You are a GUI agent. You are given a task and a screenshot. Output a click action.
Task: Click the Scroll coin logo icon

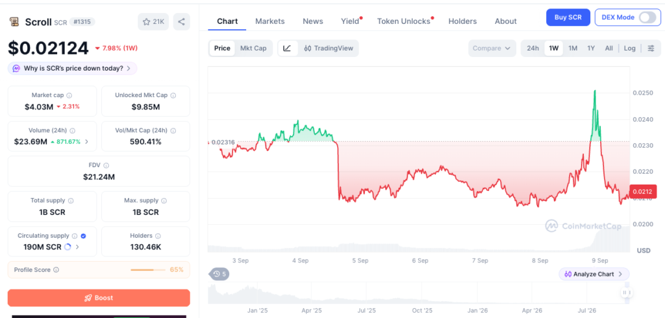point(14,22)
